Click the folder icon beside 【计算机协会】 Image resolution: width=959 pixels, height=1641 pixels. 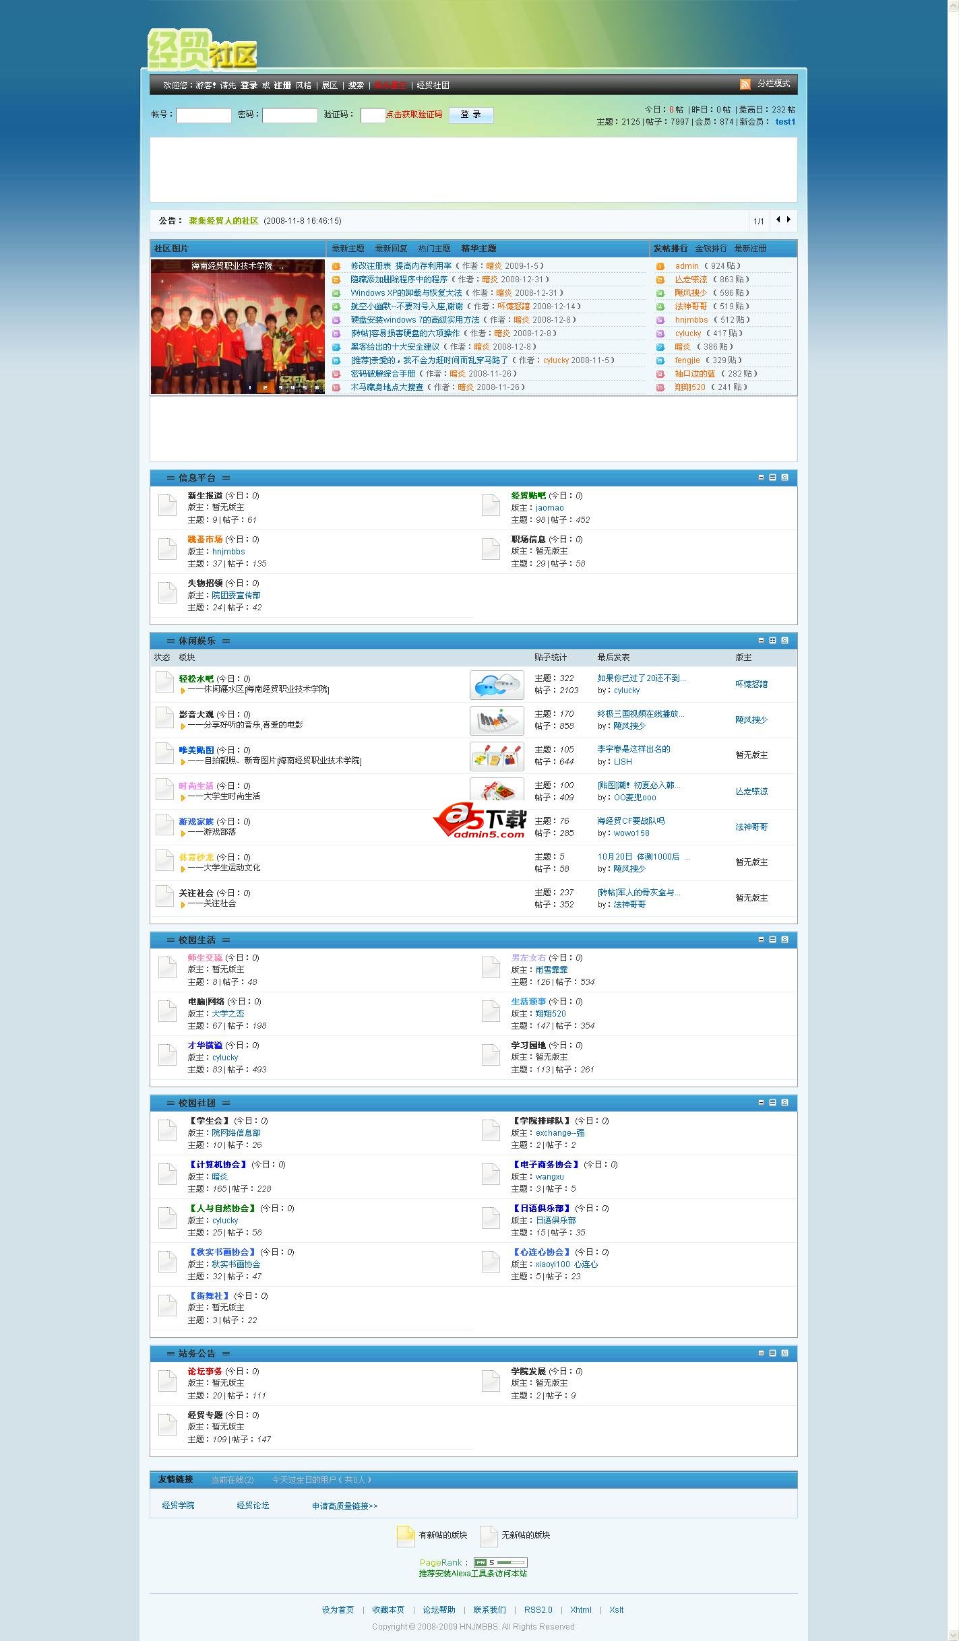coord(167,1174)
